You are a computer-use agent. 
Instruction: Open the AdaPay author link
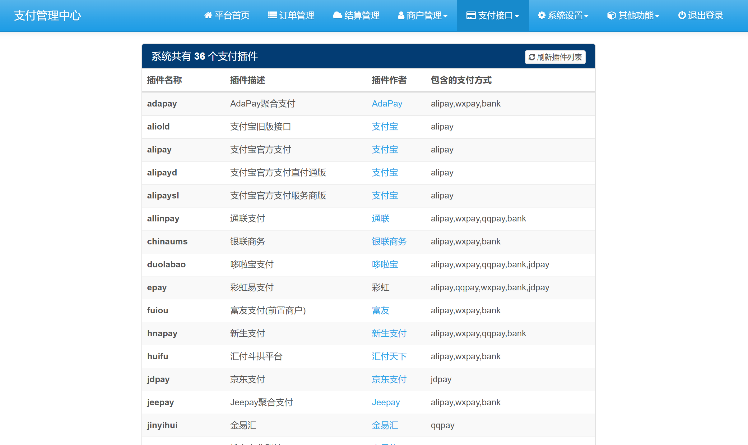tap(387, 103)
